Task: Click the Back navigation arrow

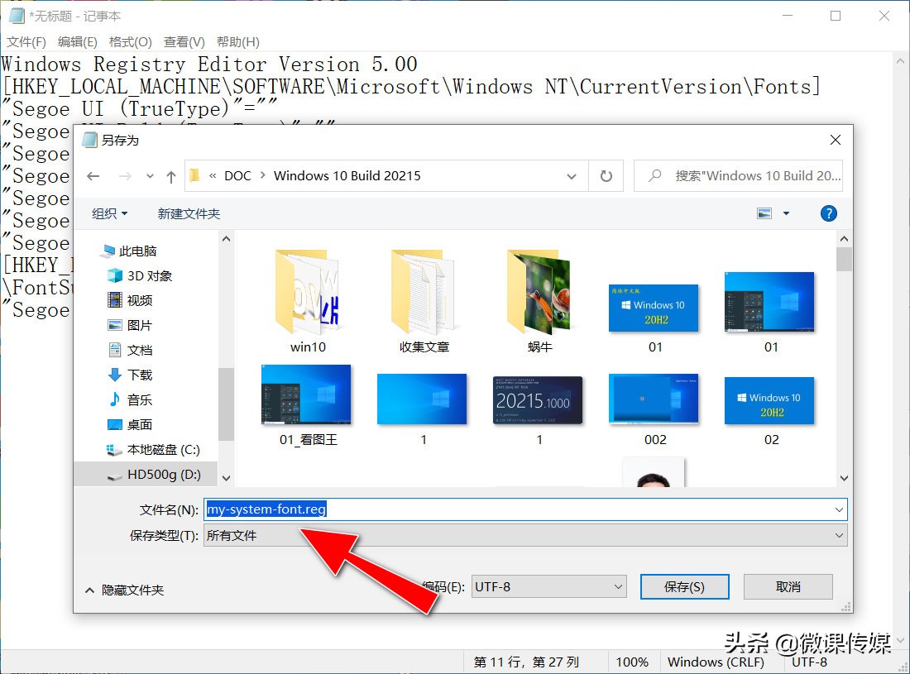Action: [x=93, y=175]
